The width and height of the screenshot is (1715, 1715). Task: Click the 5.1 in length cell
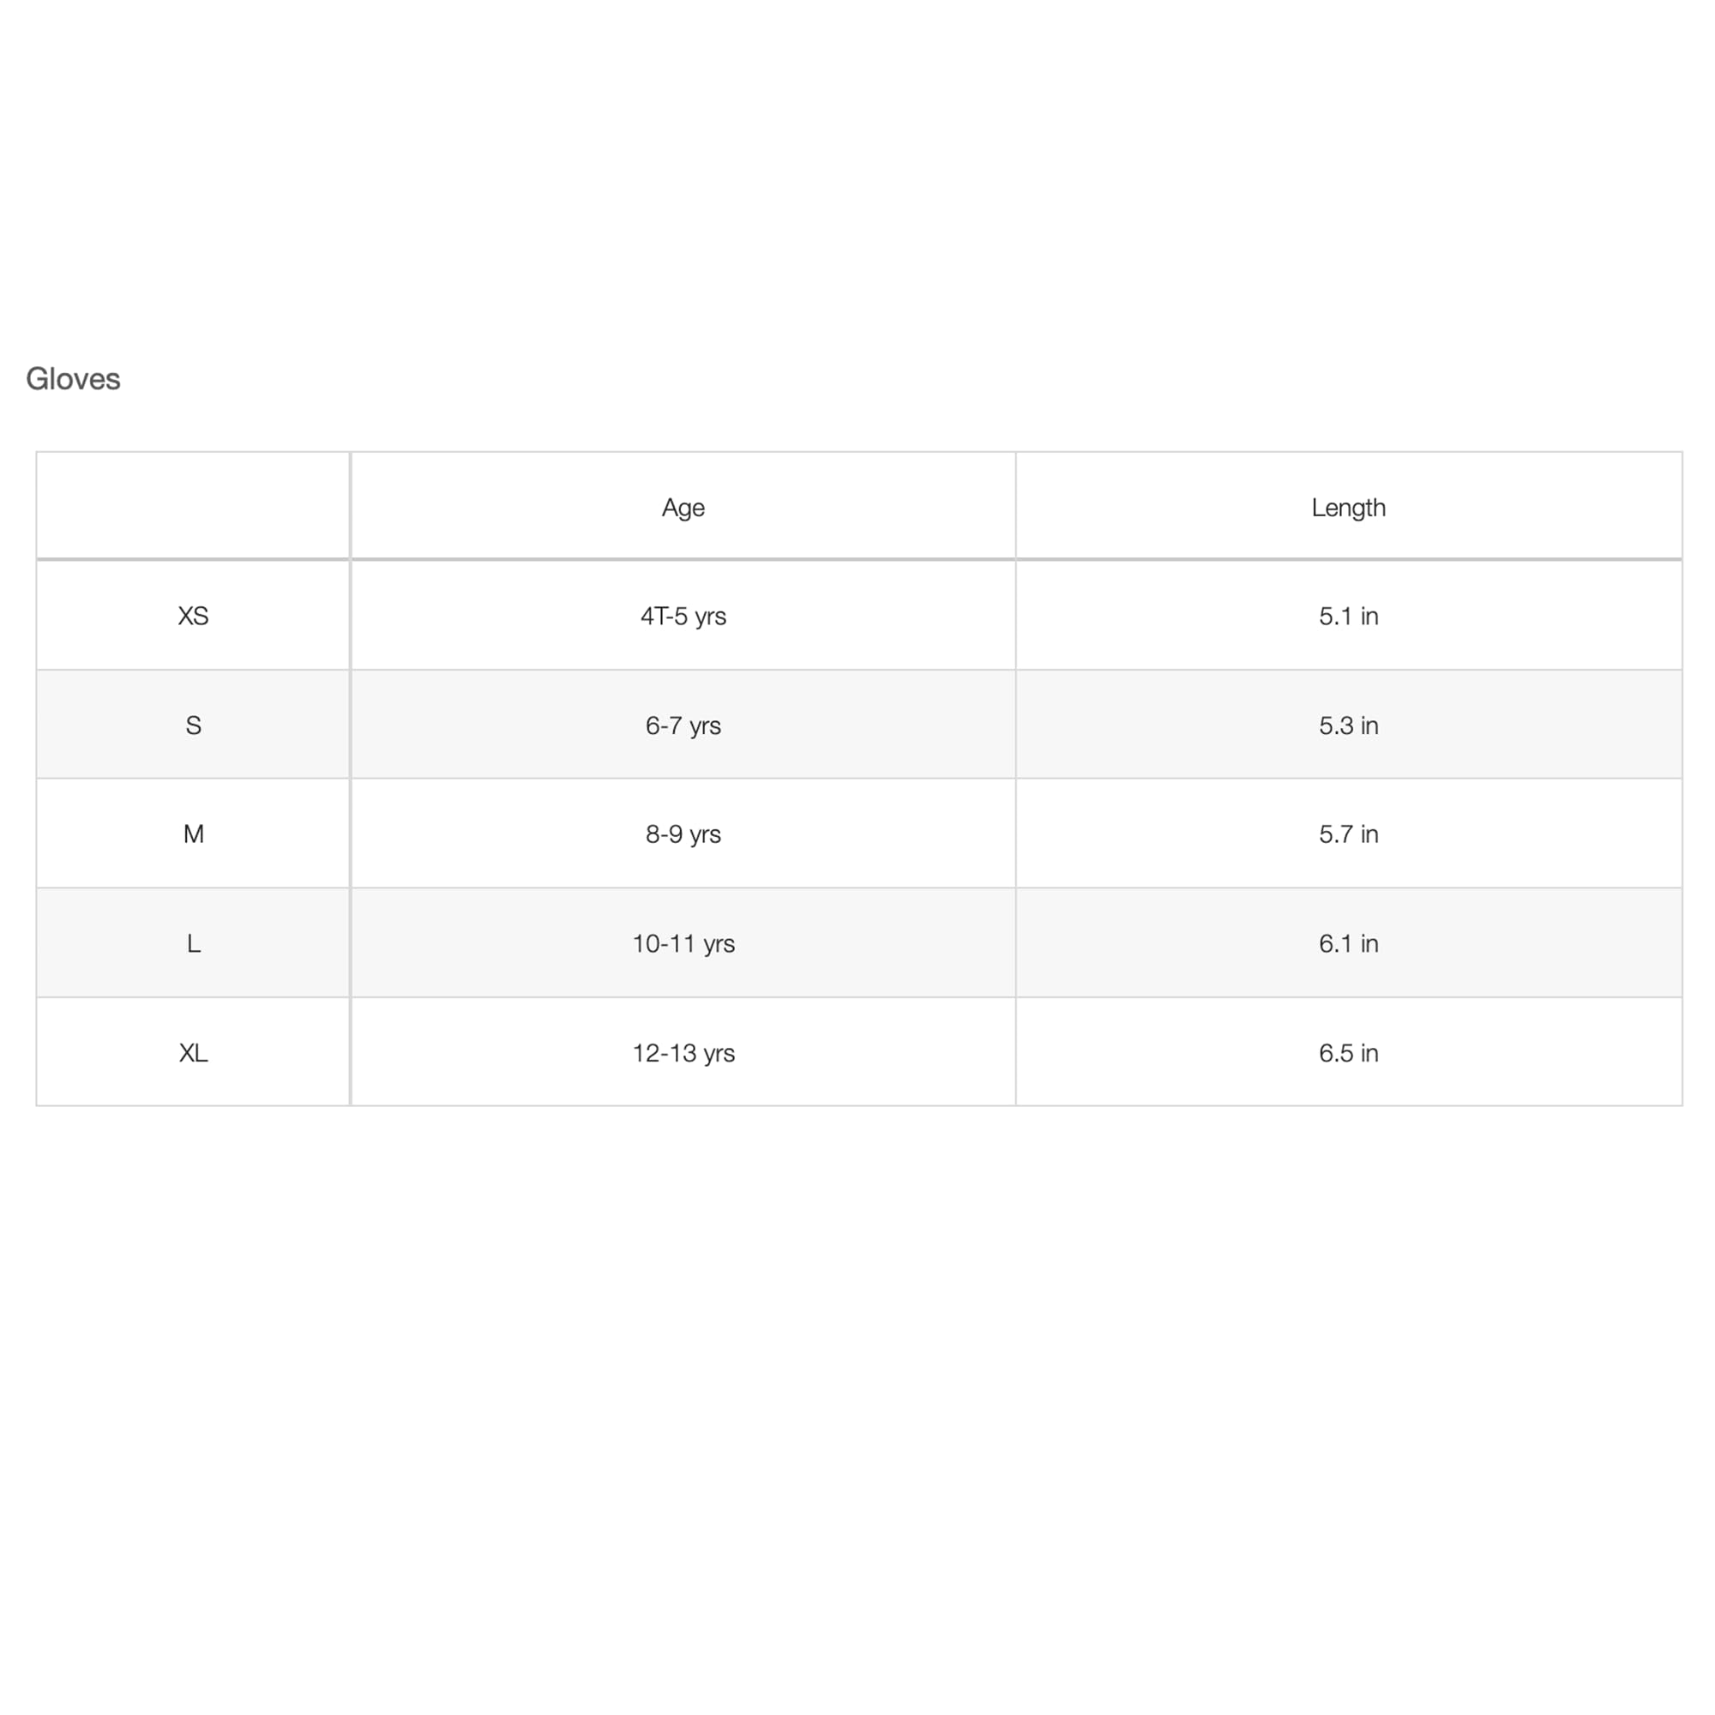pyautogui.click(x=1347, y=616)
